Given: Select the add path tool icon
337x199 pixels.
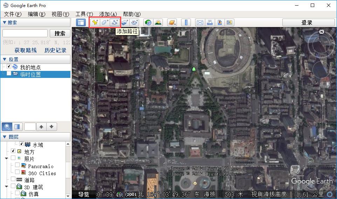Looking at the screenshot, I should pos(115,22).
